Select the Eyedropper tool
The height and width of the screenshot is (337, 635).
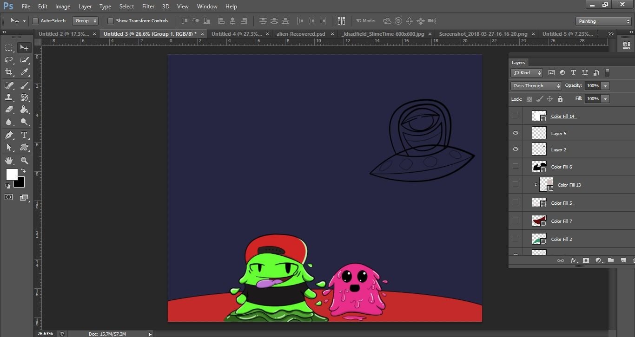tap(24, 72)
